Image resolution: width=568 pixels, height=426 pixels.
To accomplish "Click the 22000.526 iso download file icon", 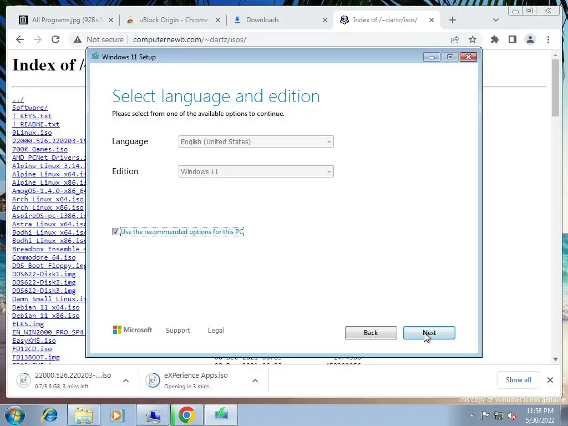I will click(x=23, y=380).
